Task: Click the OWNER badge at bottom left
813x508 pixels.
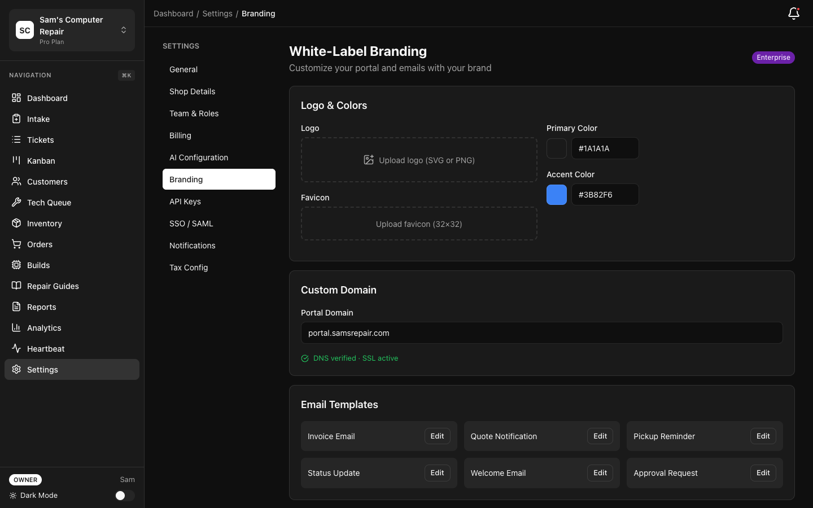Action: click(x=25, y=479)
